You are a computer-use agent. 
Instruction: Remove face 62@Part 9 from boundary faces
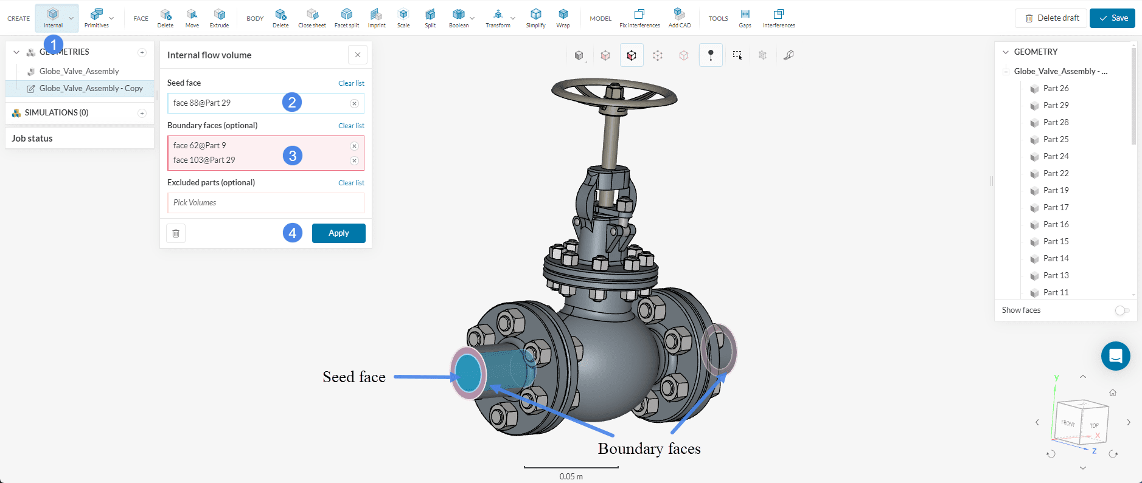(354, 146)
